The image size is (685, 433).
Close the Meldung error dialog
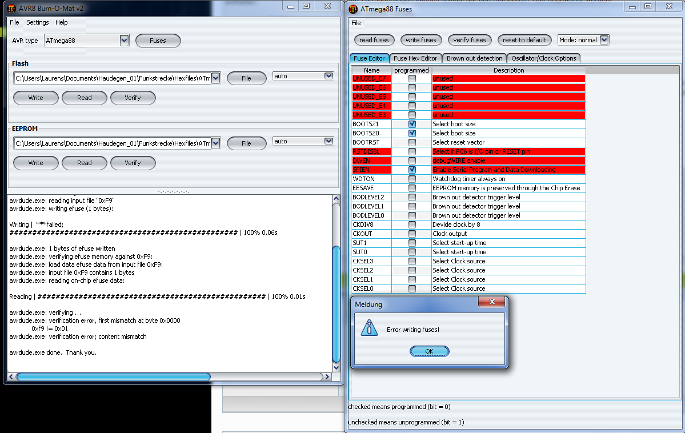point(492,302)
